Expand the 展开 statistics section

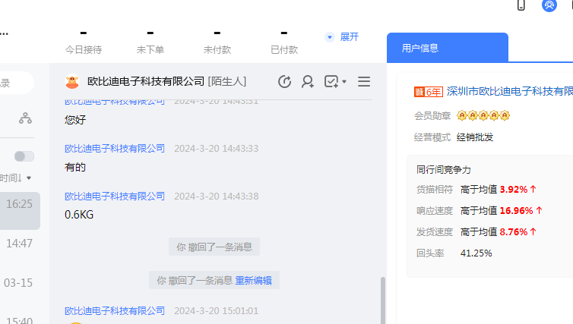coord(342,36)
